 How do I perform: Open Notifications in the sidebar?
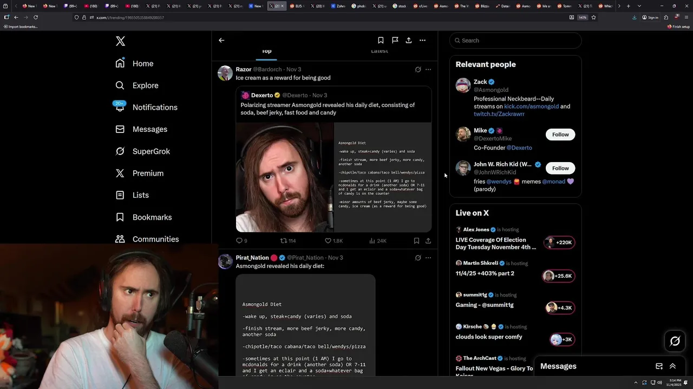click(146, 107)
